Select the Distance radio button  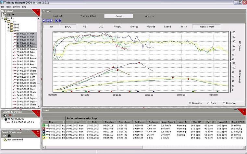224,103
